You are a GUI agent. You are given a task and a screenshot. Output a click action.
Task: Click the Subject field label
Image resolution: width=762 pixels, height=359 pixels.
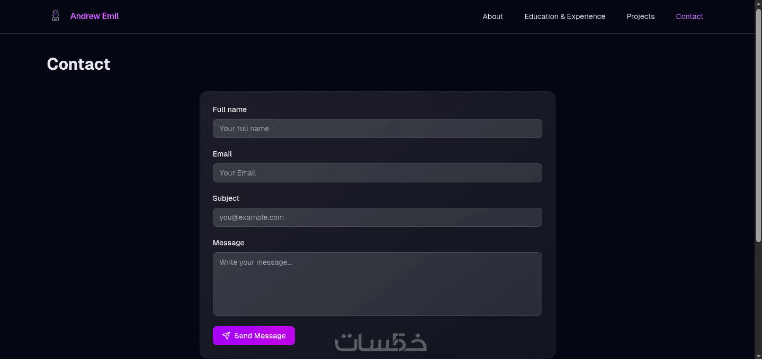(x=226, y=198)
